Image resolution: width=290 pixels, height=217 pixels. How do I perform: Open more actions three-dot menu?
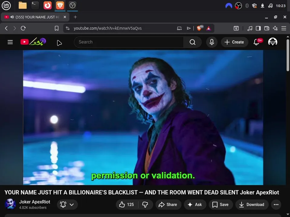point(276,204)
